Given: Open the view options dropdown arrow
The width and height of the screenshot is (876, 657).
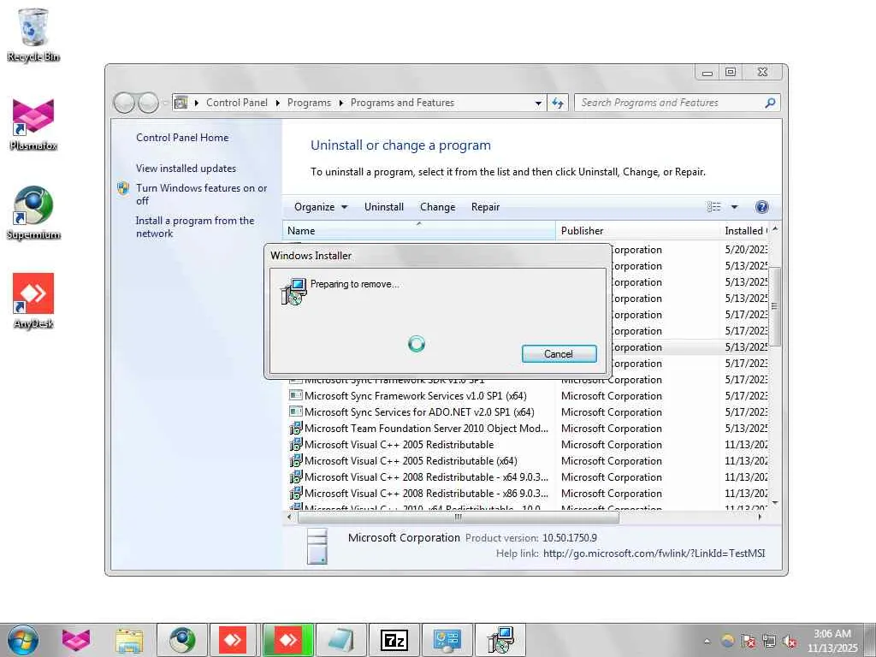Looking at the screenshot, I should pyautogui.click(x=735, y=207).
